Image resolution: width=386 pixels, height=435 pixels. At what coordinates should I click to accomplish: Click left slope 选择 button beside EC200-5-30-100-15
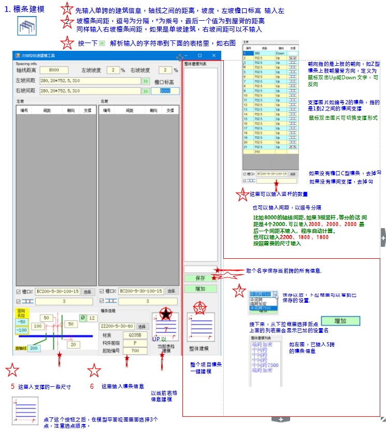coord(88,292)
